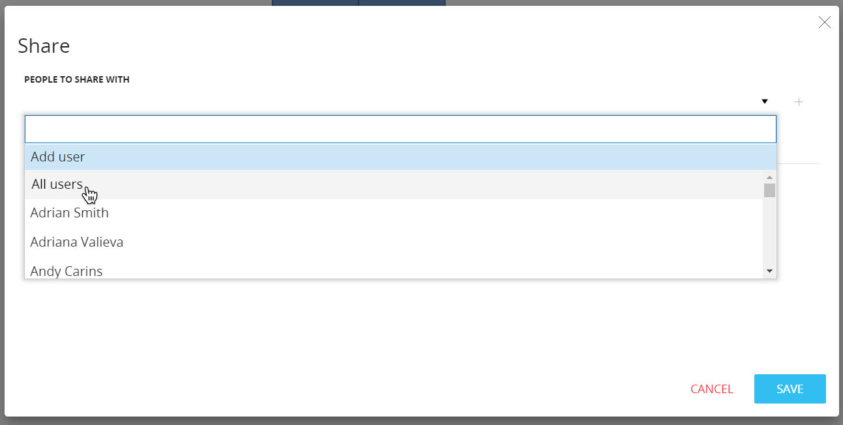Cancel the share dialog
Viewport: 843px width, 425px height.
tap(711, 389)
